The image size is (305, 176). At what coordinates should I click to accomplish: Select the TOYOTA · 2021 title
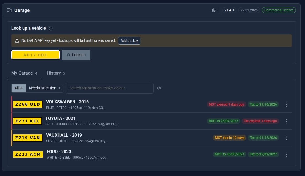(x=60, y=118)
